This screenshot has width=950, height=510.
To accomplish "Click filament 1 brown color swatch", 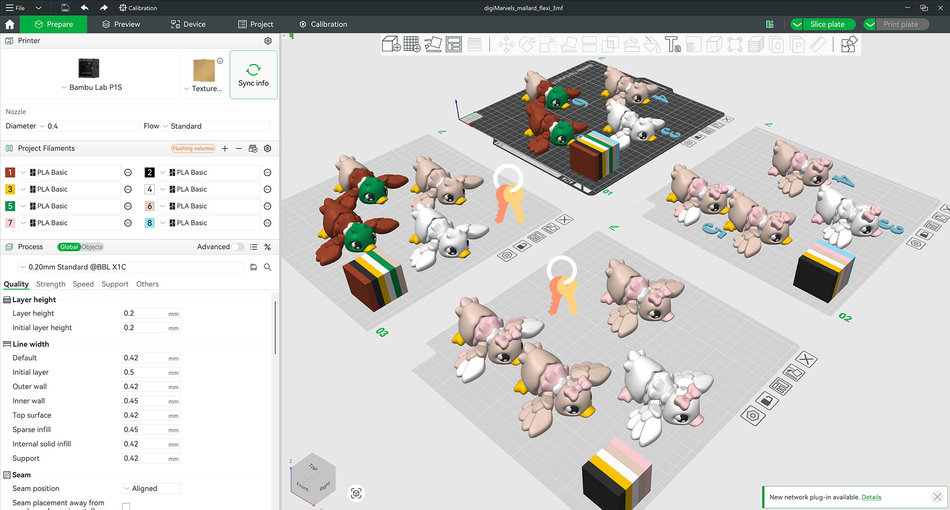I will 10,172.
